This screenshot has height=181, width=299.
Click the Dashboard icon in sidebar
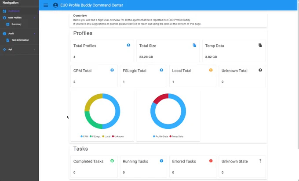tap(4, 11)
